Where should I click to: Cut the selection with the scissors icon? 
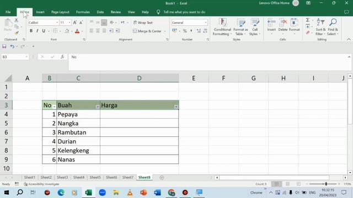[x=16, y=20]
